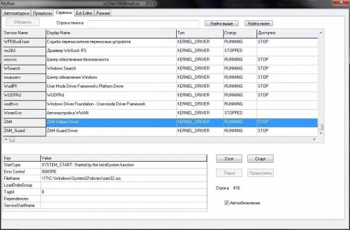Select the LoadOrderGroup property row

click(x=105, y=185)
